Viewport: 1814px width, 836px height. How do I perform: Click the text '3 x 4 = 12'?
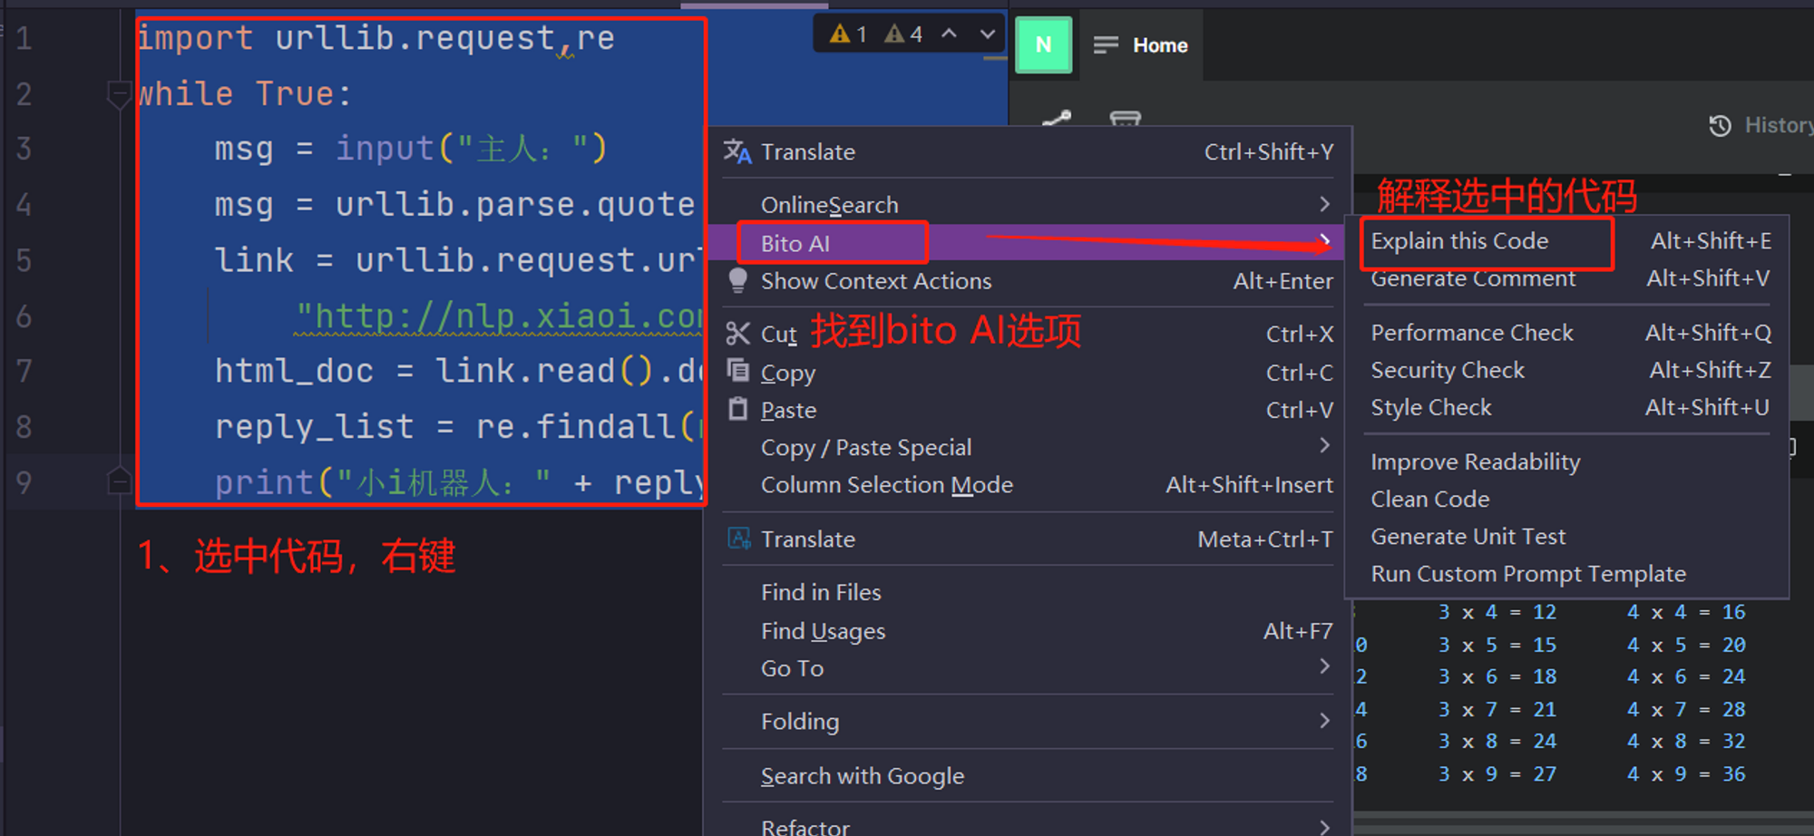pos(1497,612)
